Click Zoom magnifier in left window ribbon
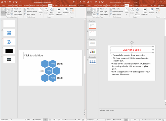The image size is (166, 121). point(46,11)
